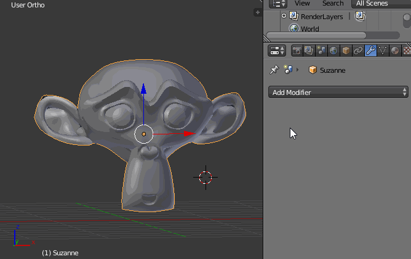
Task: Expand the RenderLayers tree entry
Action: coord(284,16)
